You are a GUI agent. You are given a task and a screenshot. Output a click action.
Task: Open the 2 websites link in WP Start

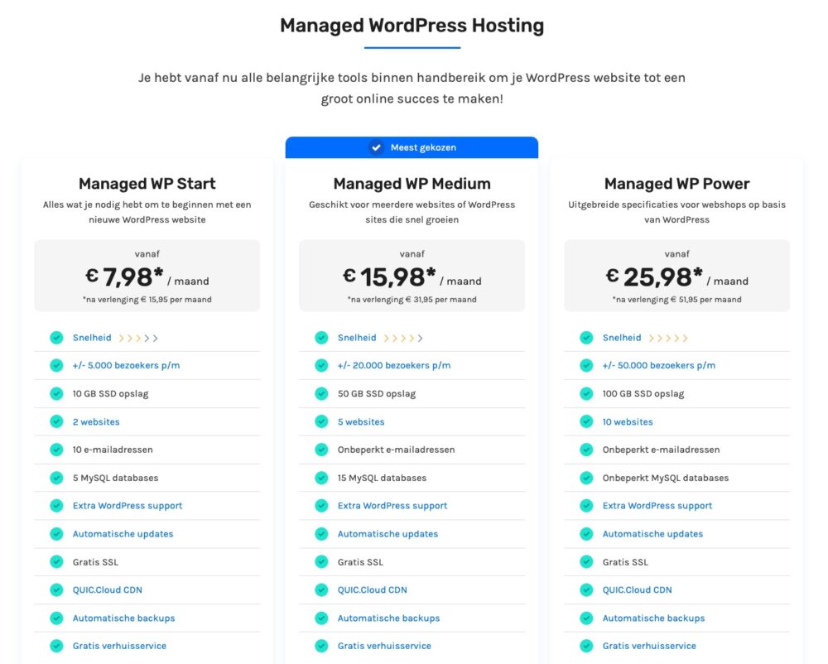[96, 421]
